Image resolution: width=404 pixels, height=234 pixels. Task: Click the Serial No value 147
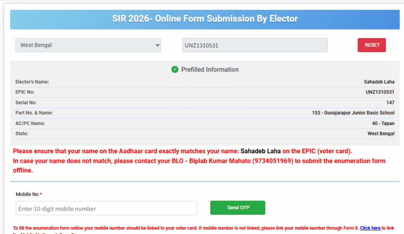point(390,103)
